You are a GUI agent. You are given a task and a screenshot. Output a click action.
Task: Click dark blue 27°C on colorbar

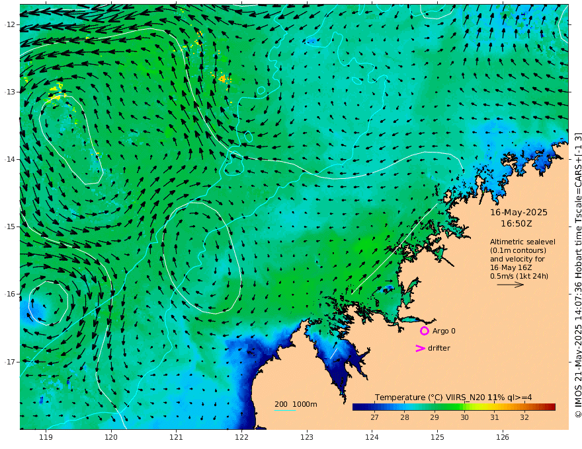point(374,407)
